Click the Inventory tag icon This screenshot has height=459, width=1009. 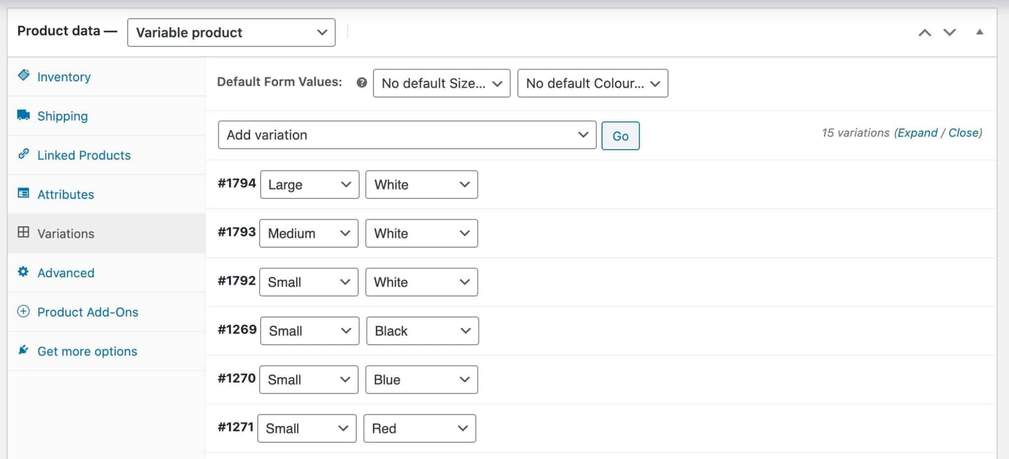23,75
